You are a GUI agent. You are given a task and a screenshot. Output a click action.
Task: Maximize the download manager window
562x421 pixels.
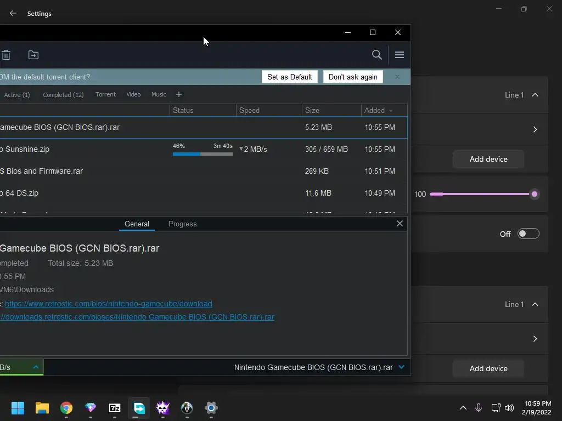(x=373, y=32)
